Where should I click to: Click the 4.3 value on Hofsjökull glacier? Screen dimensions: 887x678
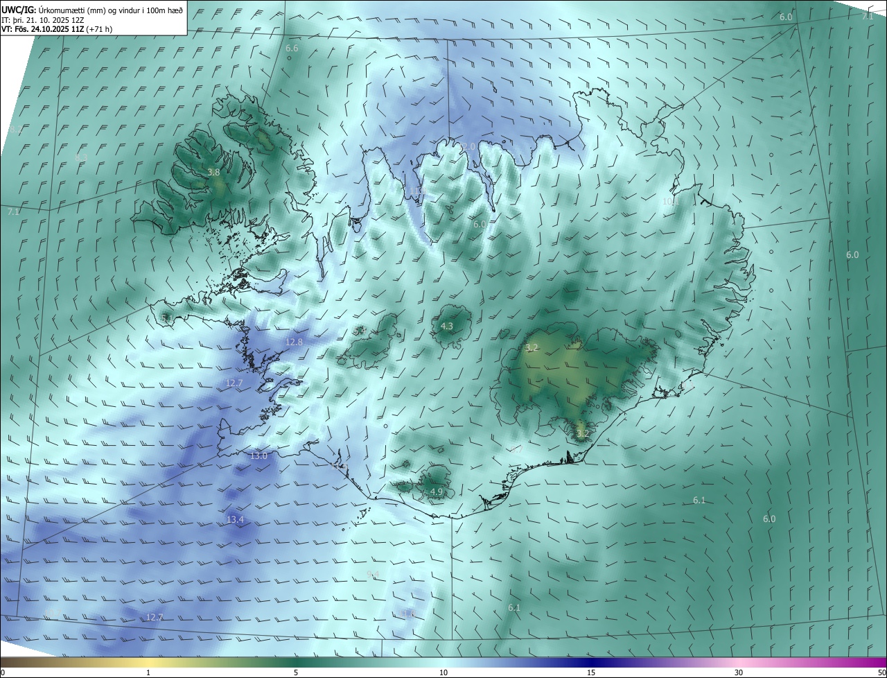[x=447, y=326]
